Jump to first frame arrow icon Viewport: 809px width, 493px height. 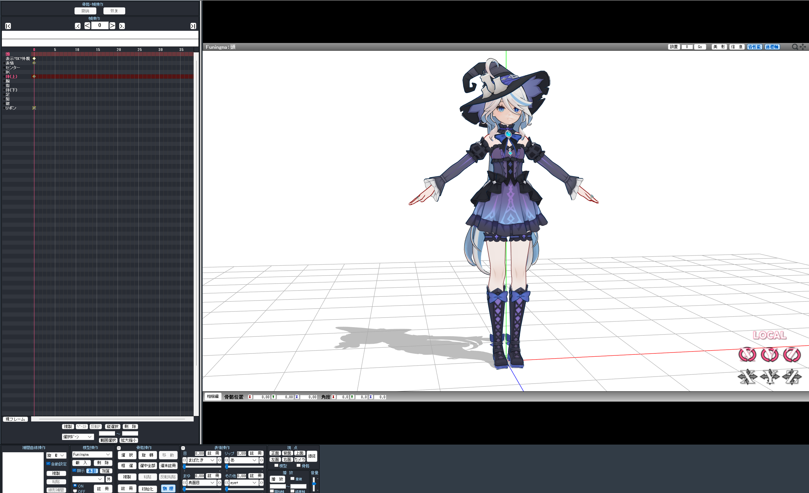click(8, 26)
